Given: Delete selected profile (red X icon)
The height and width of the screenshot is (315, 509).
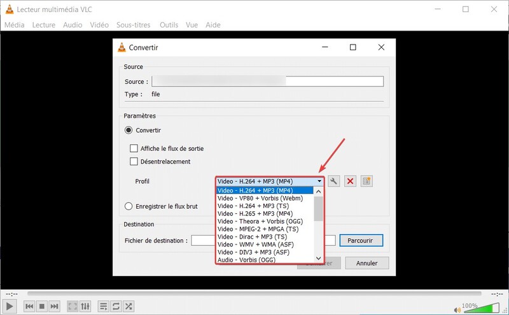Looking at the screenshot, I should [x=351, y=181].
